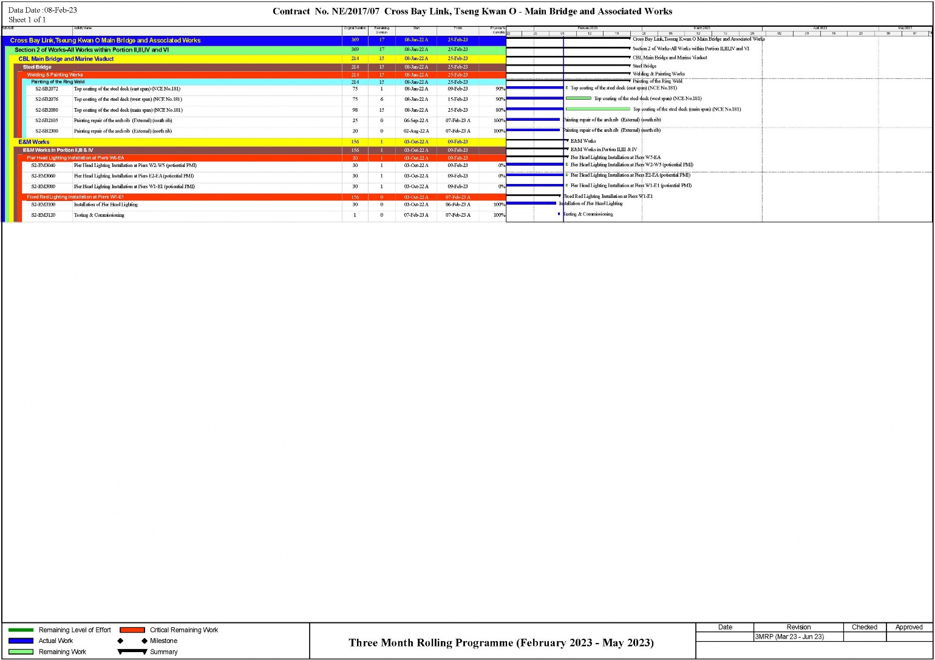This screenshot has width=935, height=660.
Task: Click the Milestone diamond symbols in the legend
Action: click(x=132, y=641)
